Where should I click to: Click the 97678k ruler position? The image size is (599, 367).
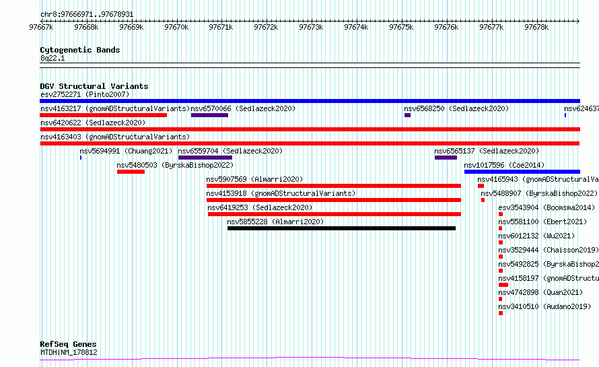(536, 27)
